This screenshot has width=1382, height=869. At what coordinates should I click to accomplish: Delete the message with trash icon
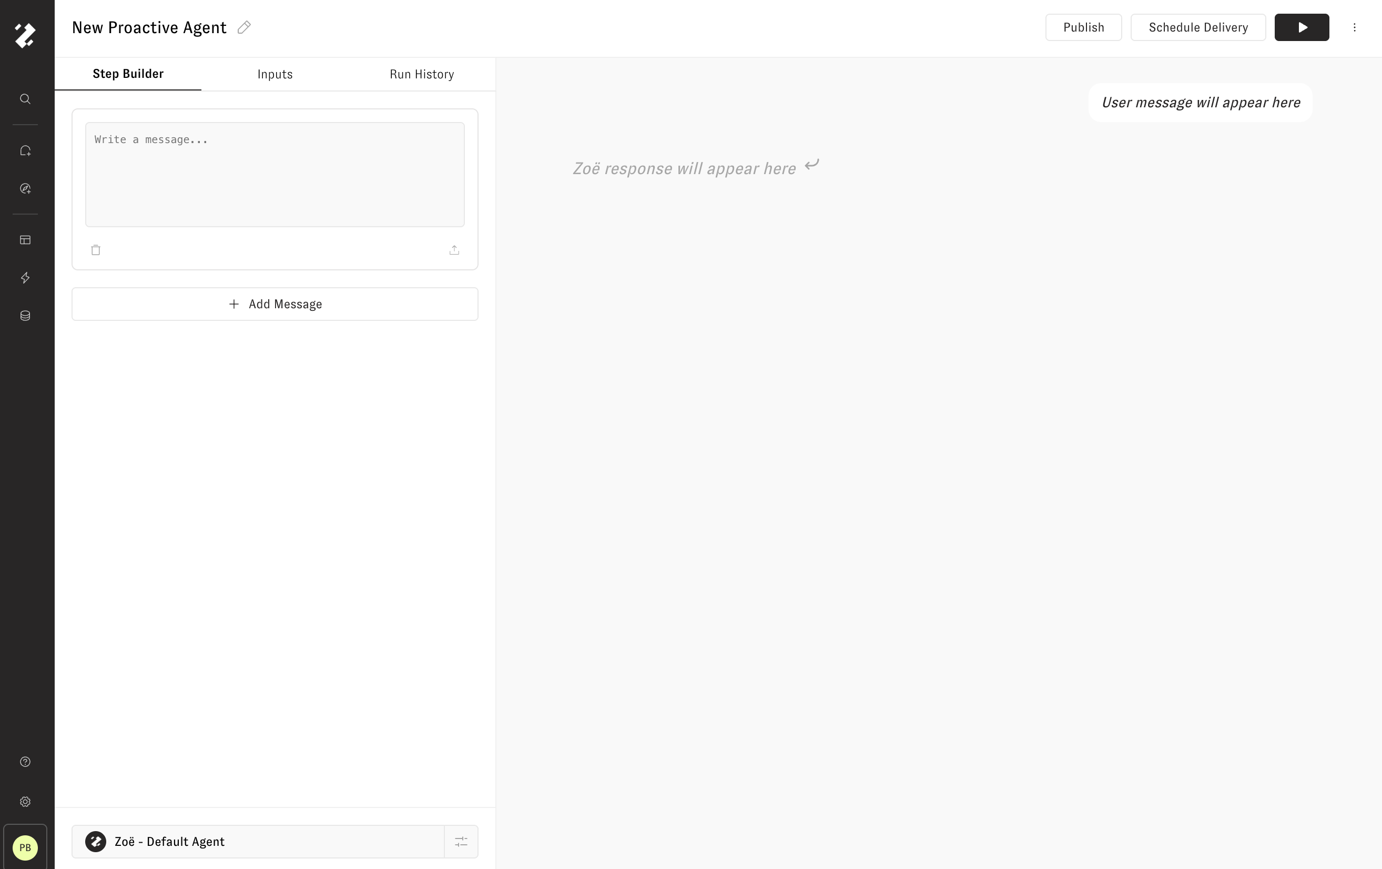[x=96, y=250]
